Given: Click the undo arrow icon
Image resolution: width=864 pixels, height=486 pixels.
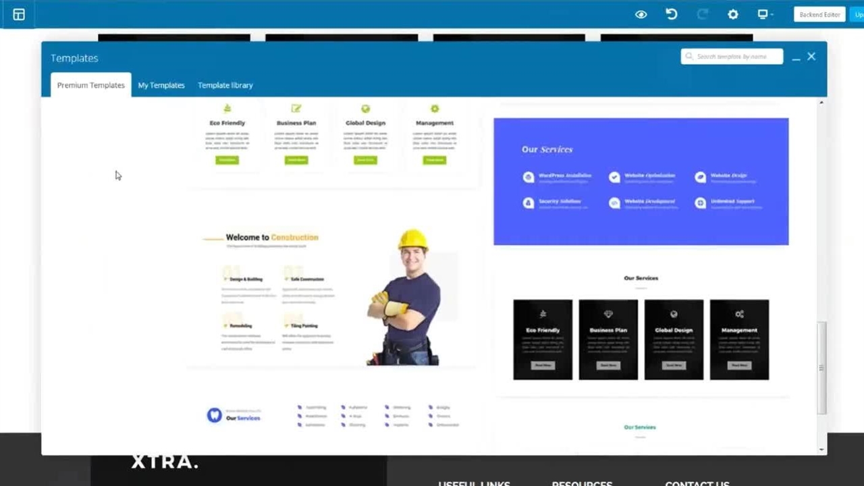Looking at the screenshot, I should coord(671,14).
